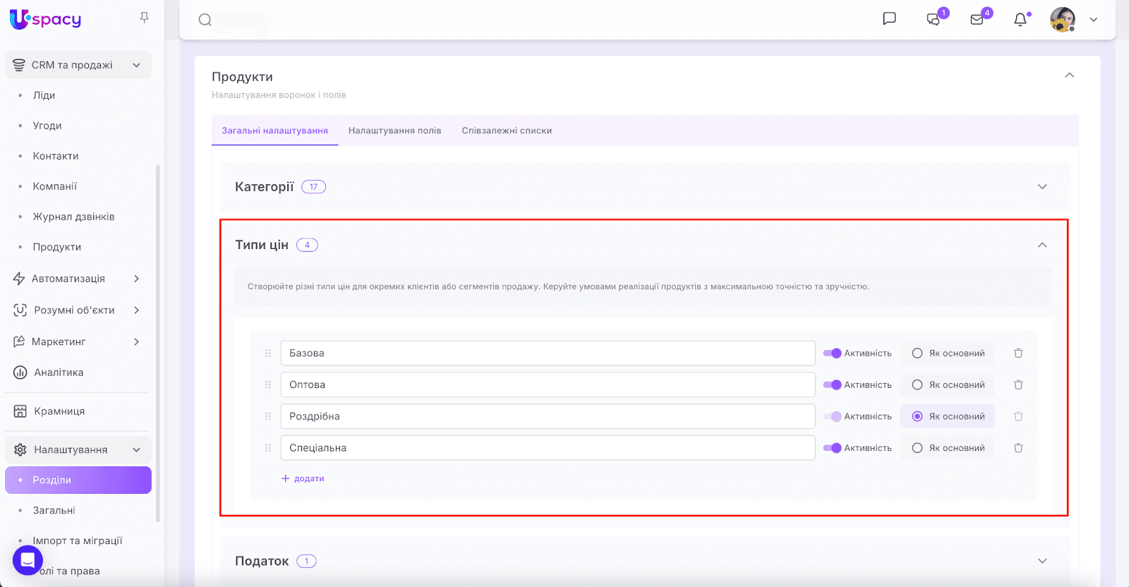1129x587 pixels.
Task: Open the Співзалежні списки tab
Action: [x=507, y=131]
